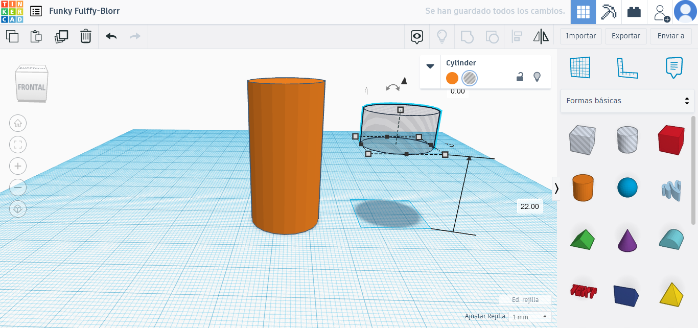Viewport: 698px width, 328px height.
Task: Pick the orange Cylinder shape
Action: coord(582,188)
